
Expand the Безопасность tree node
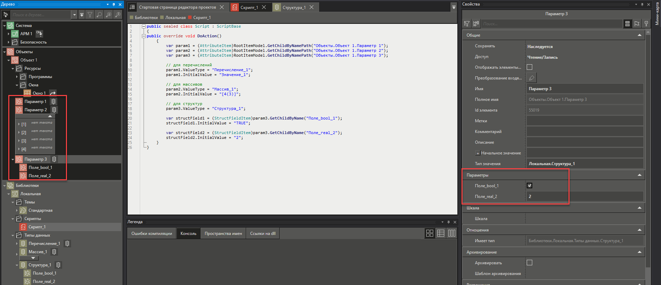point(9,42)
